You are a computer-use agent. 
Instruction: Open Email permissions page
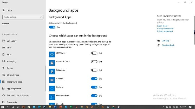click(9, 48)
